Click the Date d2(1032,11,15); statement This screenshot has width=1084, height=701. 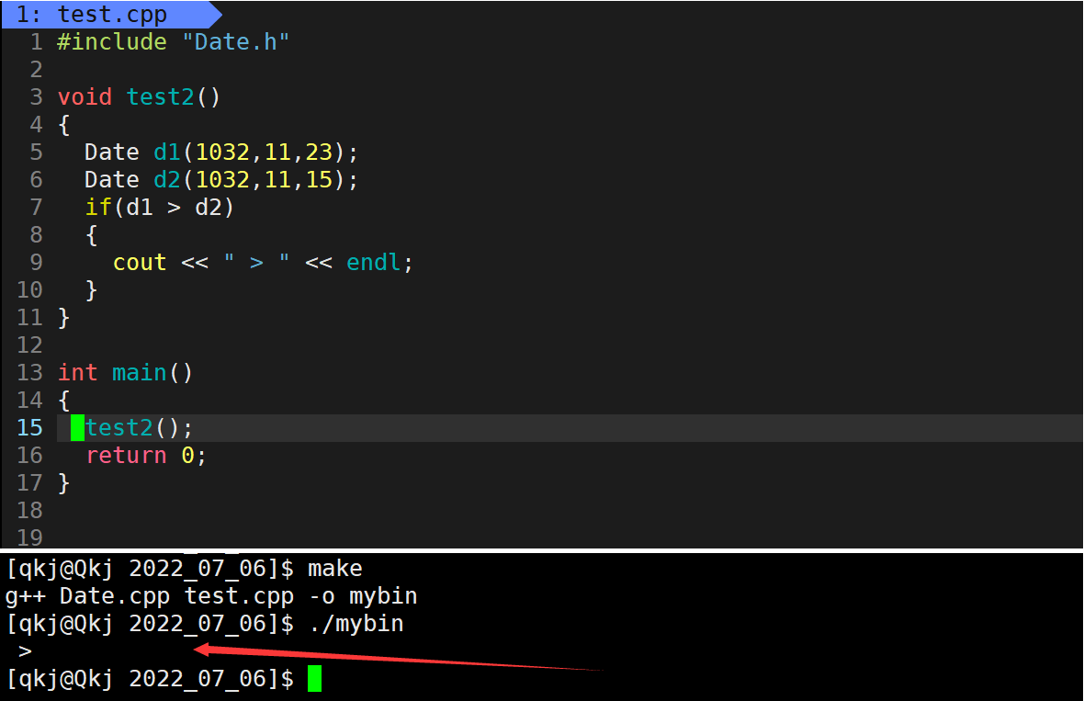coord(221,180)
